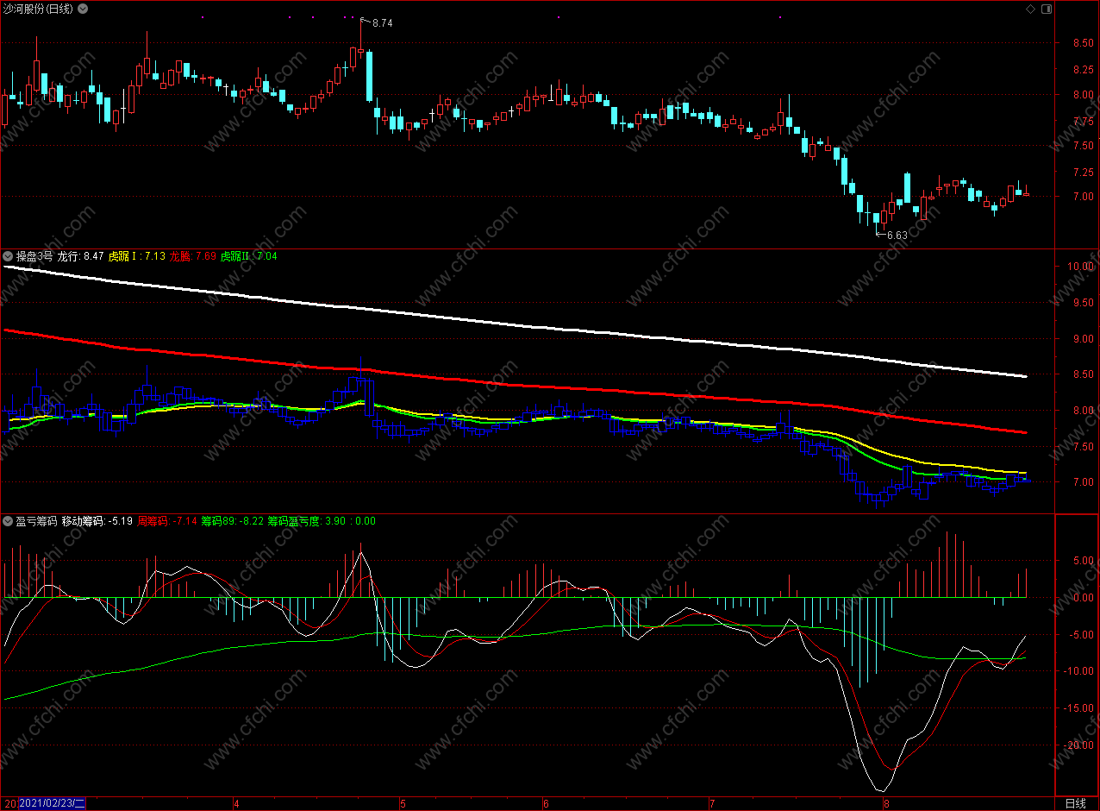Click the 操盘3号 indicator name
The height and width of the screenshot is (811, 1100).
[x=34, y=256]
